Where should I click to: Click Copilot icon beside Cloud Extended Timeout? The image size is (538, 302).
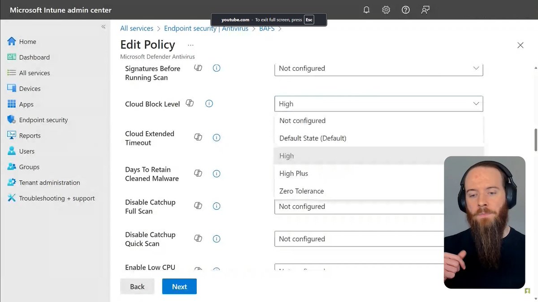198,137
